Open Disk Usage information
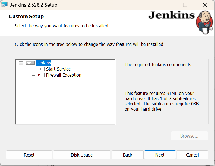This screenshot has height=166, width=215. (82, 155)
